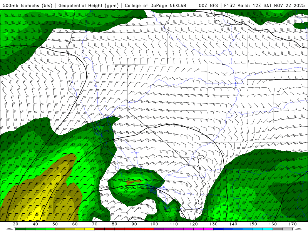This screenshot has height=231, width=308.
Task: Click the '90' label on the colorbar
Action: pyautogui.click(x=134, y=224)
